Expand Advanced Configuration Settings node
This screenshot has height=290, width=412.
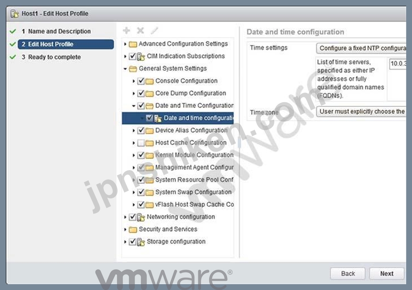pyautogui.click(x=125, y=44)
